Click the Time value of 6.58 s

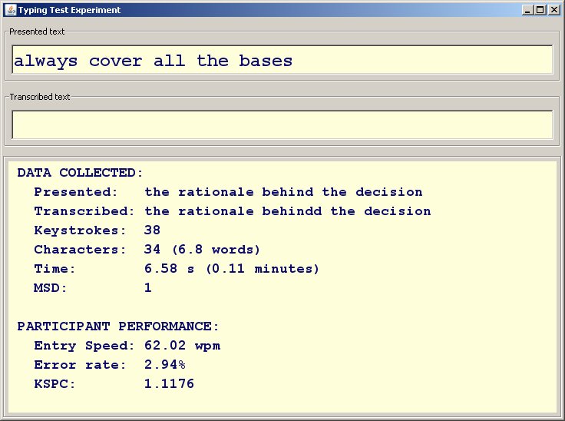pyautogui.click(x=169, y=269)
